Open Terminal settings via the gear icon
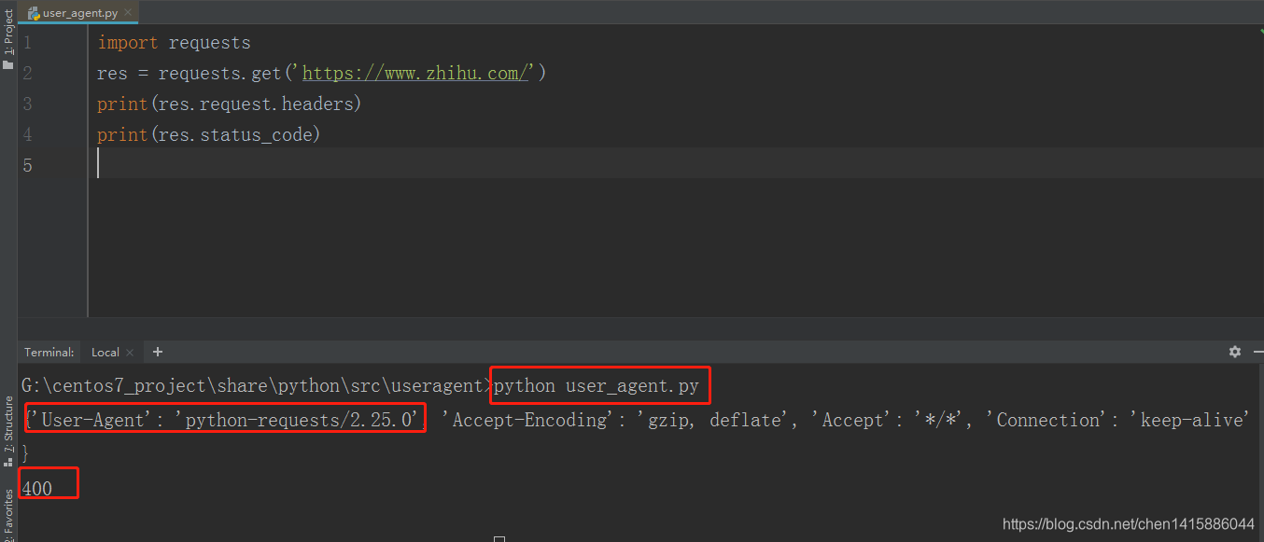1264x542 pixels. [x=1234, y=352]
